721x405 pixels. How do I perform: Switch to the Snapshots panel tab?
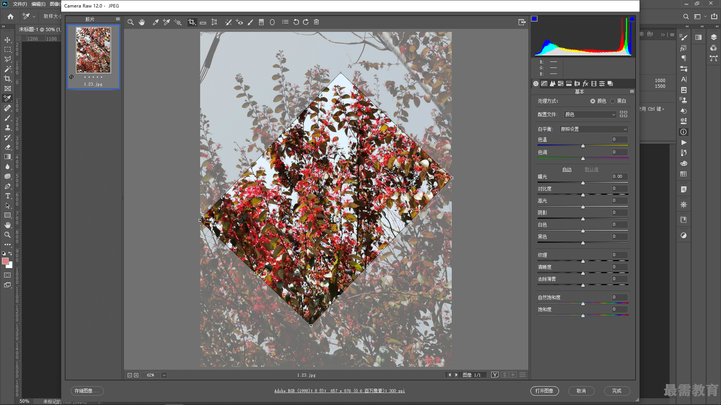point(610,84)
